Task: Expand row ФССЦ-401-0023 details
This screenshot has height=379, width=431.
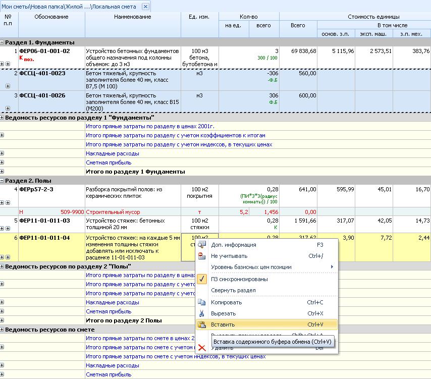Action: [8, 86]
